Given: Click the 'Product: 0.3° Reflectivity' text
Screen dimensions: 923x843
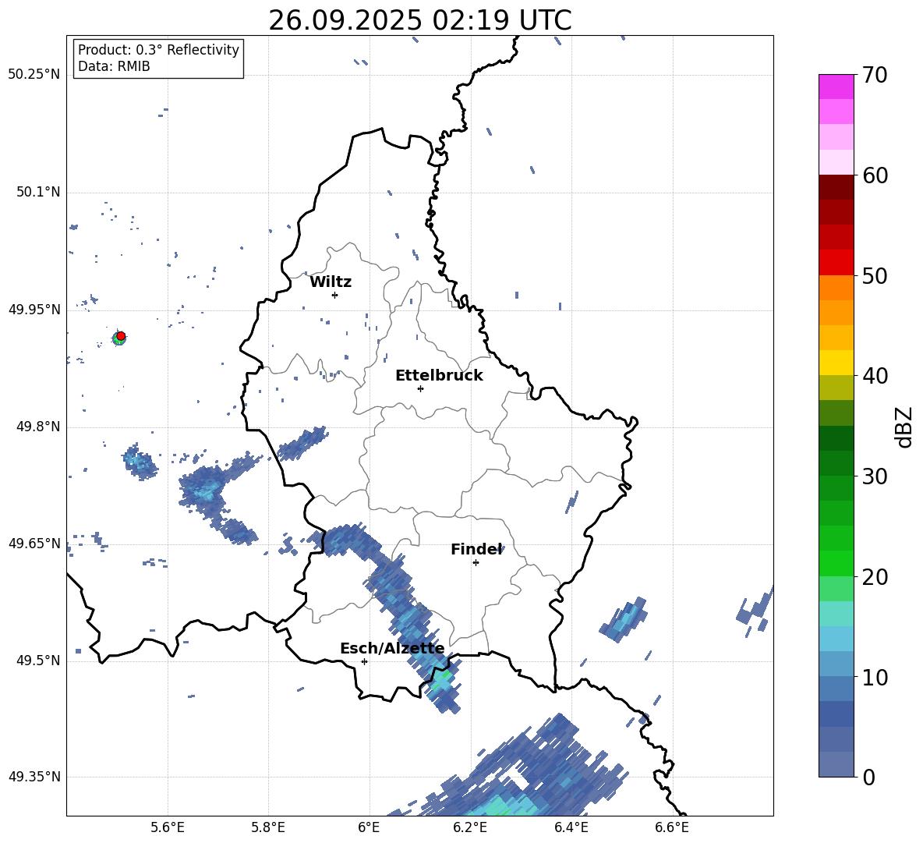Looking at the screenshot, I should click(158, 49).
